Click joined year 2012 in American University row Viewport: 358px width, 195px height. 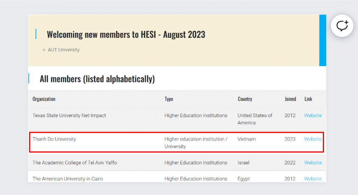pos(290,179)
